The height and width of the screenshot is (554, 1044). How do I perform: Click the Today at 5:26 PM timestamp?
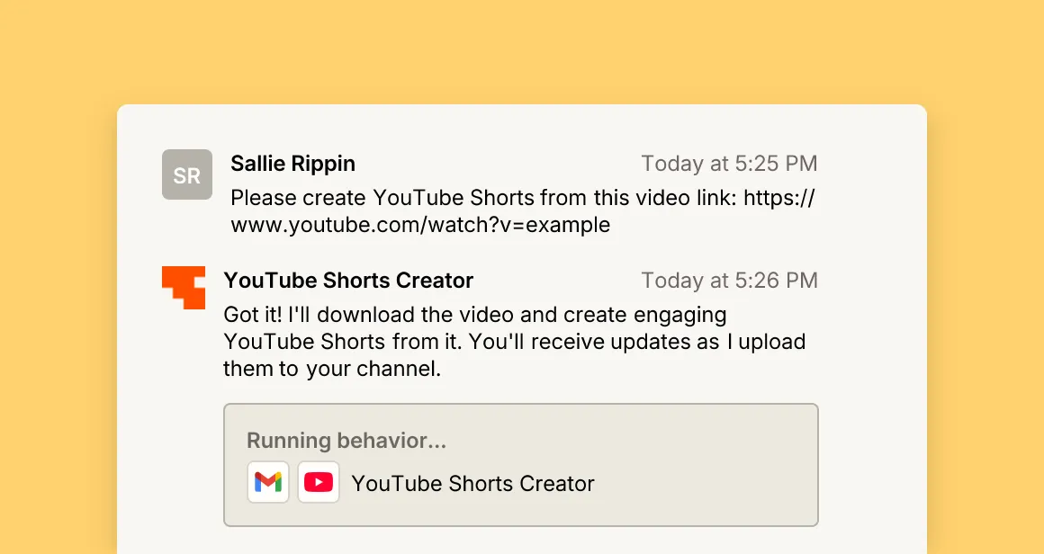click(x=729, y=281)
